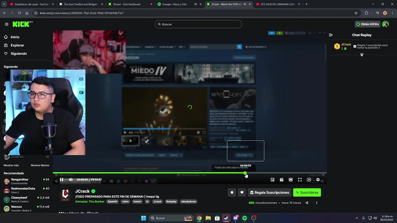Click the address bar URL
The image size is (397, 223).
click(82, 13)
